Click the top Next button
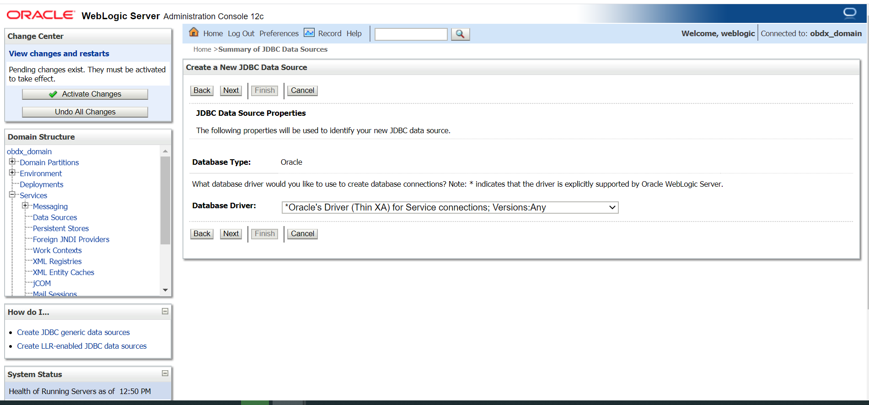 point(231,90)
